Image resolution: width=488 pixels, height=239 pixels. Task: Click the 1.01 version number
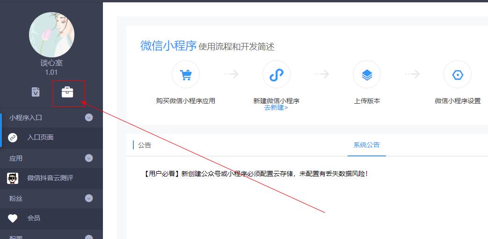click(51, 72)
